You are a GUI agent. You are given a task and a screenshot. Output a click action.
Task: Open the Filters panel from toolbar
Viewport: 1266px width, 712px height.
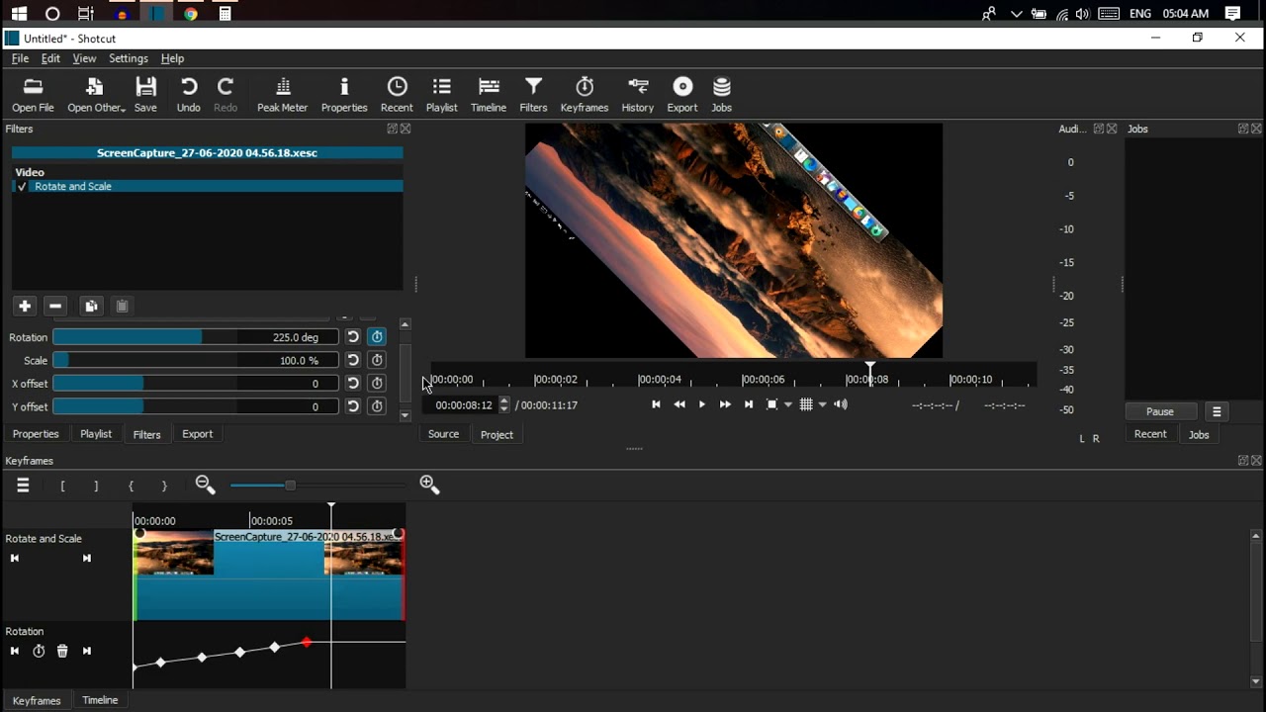(x=533, y=95)
